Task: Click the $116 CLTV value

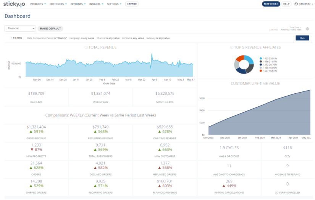Action: 287,148
